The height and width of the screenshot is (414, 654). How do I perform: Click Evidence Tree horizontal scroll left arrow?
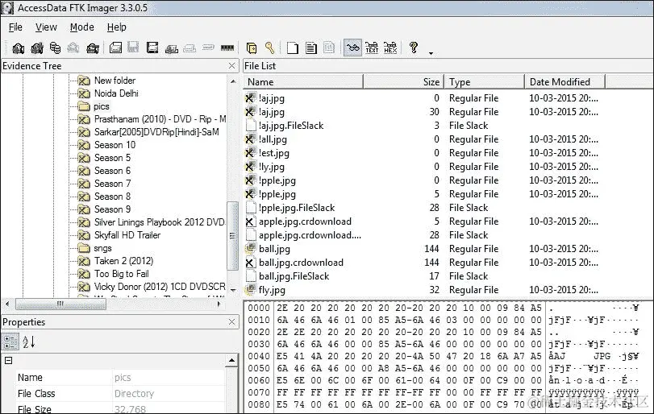(7, 304)
